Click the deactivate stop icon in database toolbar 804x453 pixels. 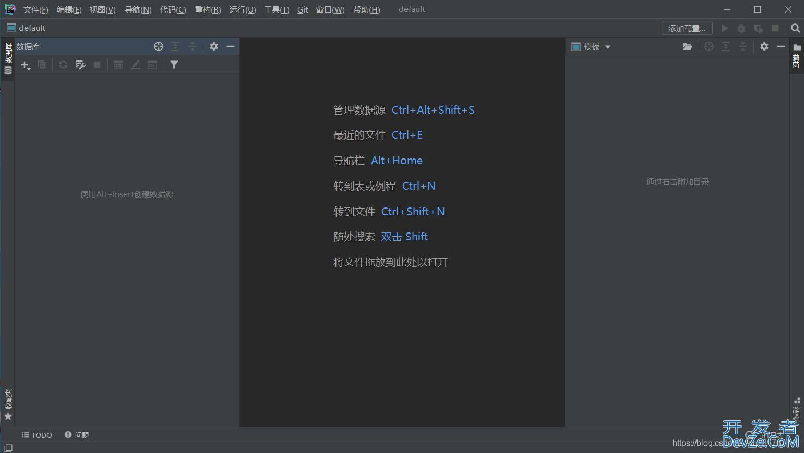coord(97,65)
